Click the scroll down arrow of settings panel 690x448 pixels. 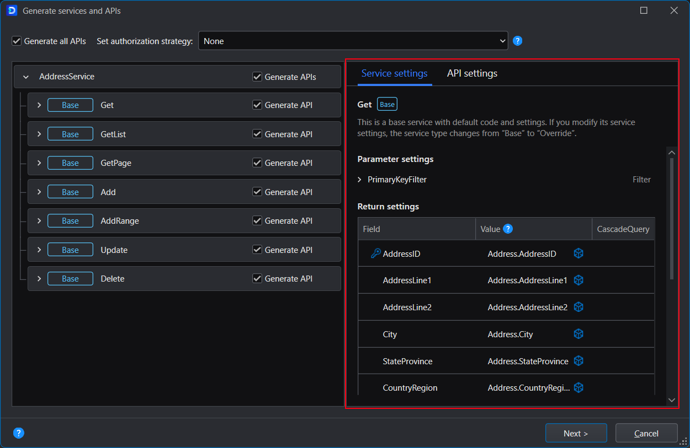(x=671, y=400)
